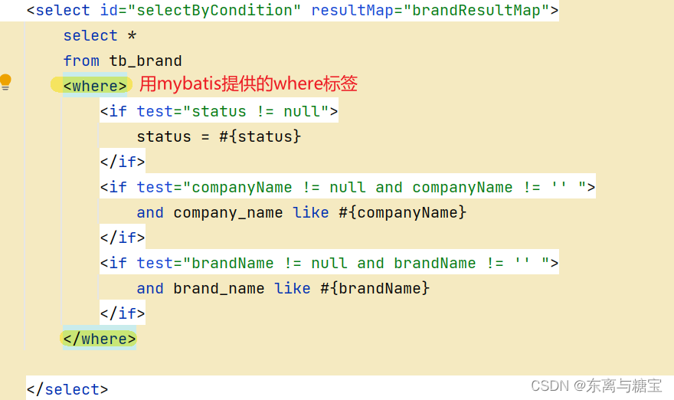Click the selectByCondition id value
The width and height of the screenshot is (674, 400).
point(218,10)
